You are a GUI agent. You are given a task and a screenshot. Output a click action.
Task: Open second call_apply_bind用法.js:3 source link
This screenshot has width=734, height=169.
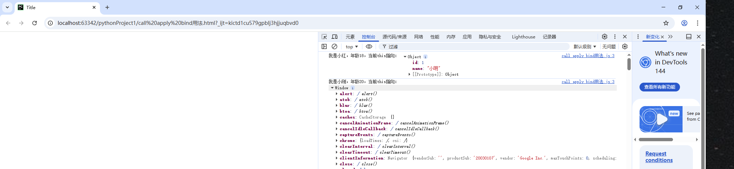point(588,82)
